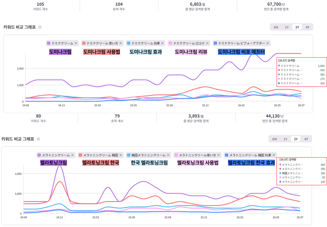This screenshot has width=327, height=227.
Task: Toggle pink checkbox for ドミナクリーム 口コミ
Action: (x=171, y=43)
